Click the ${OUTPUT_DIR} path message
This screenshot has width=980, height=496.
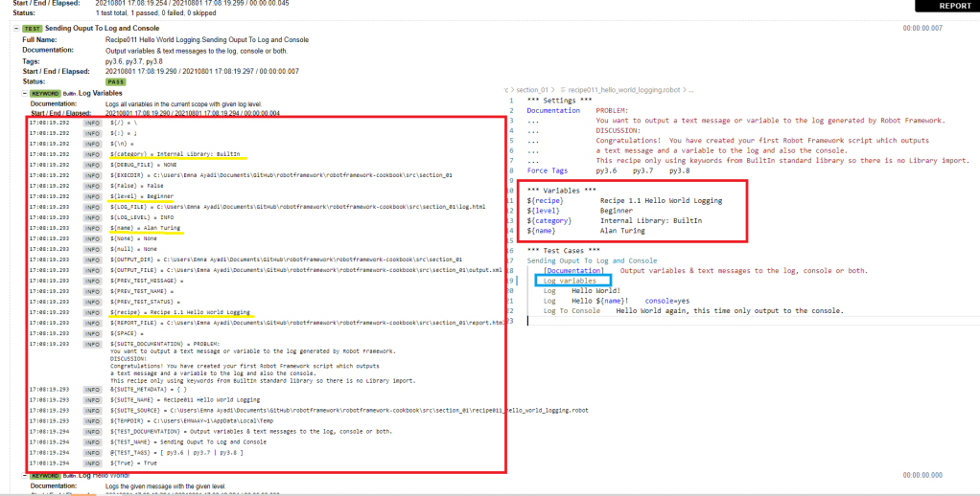286,259
